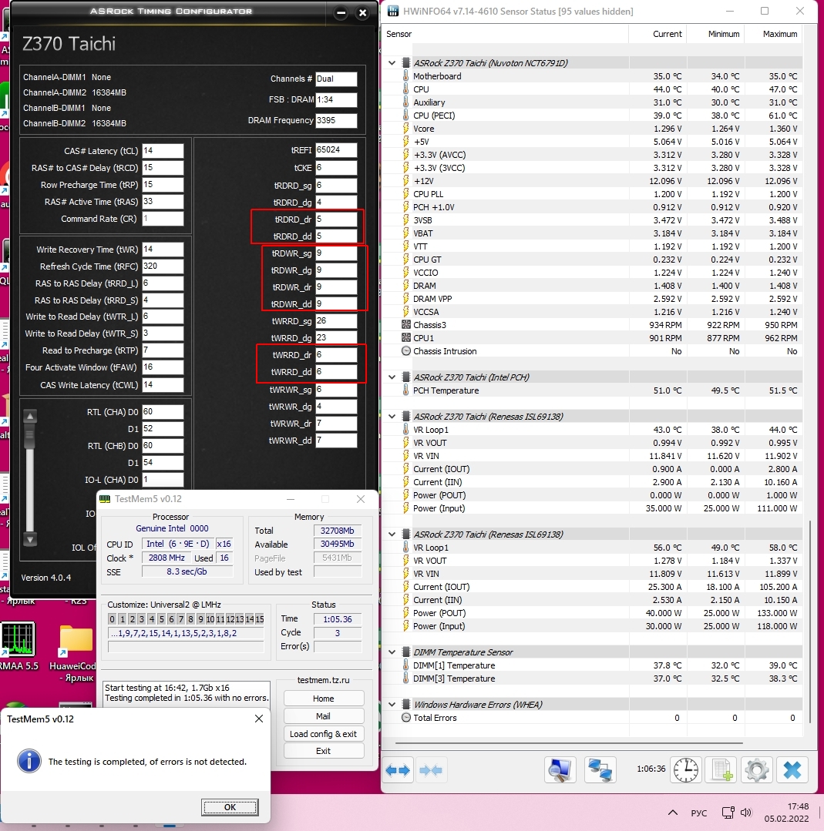This screenshot has height=831, width=824.
Task: Show hidden tray icons with the taskbar chevron
Action: tap(673, 813)
